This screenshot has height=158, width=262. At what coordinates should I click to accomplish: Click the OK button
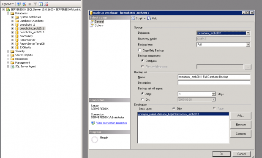coord(221,154)
